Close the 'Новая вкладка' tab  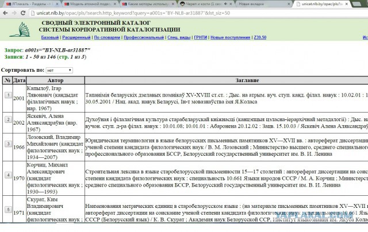pyautogui.click(x=289, y=4)
